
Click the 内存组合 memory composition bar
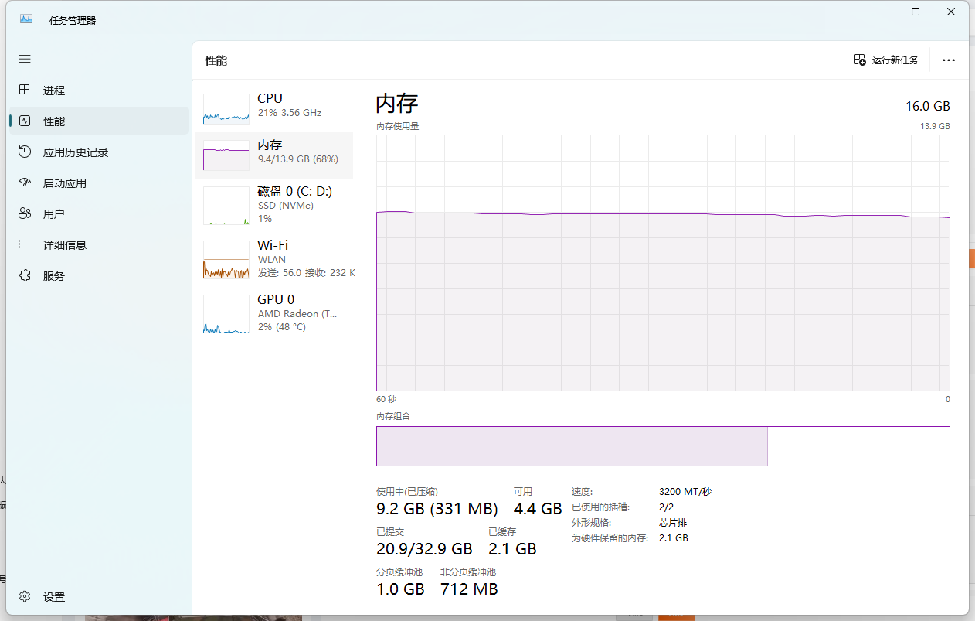662,446
